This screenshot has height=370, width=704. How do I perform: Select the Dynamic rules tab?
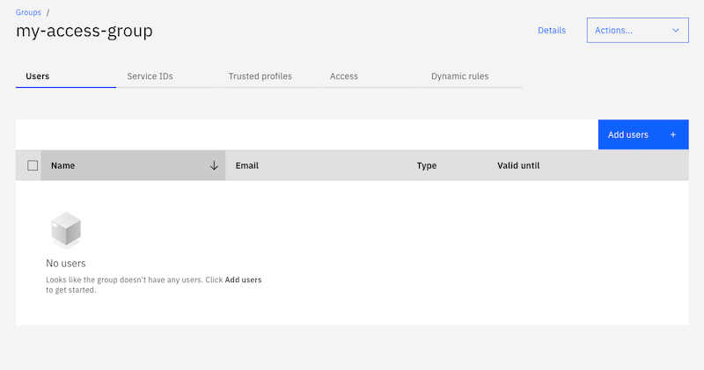point(459,76)
